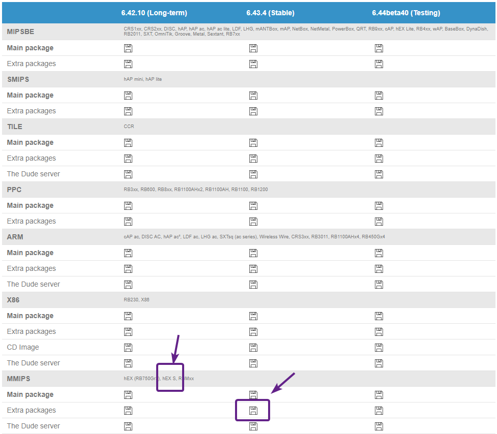This screenshot has width=497, height=434.
Task: Download ARM Dude server 6.42.10 Long-term
Action: click(128, 285)
